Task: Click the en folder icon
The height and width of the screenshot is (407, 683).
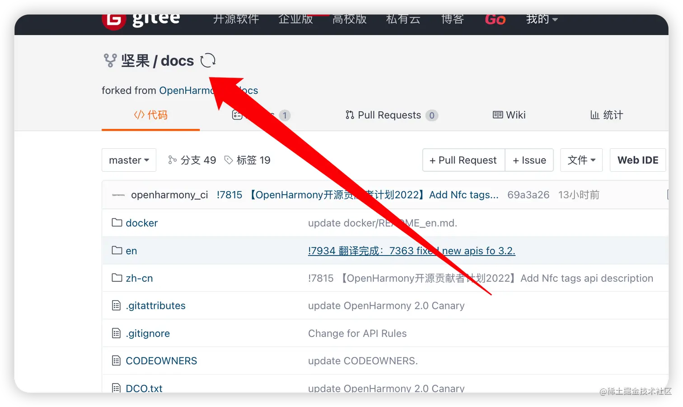Action: (x=117, y=250)
